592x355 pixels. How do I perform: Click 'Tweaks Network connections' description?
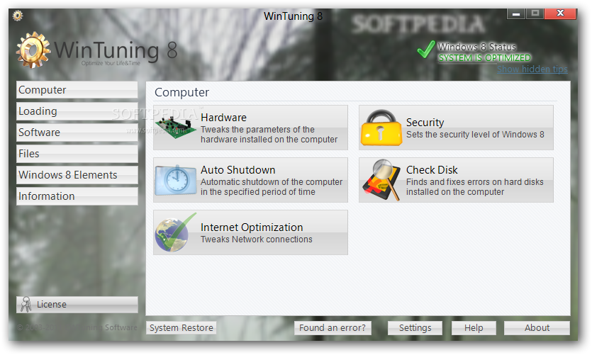[x=257, y=240]
